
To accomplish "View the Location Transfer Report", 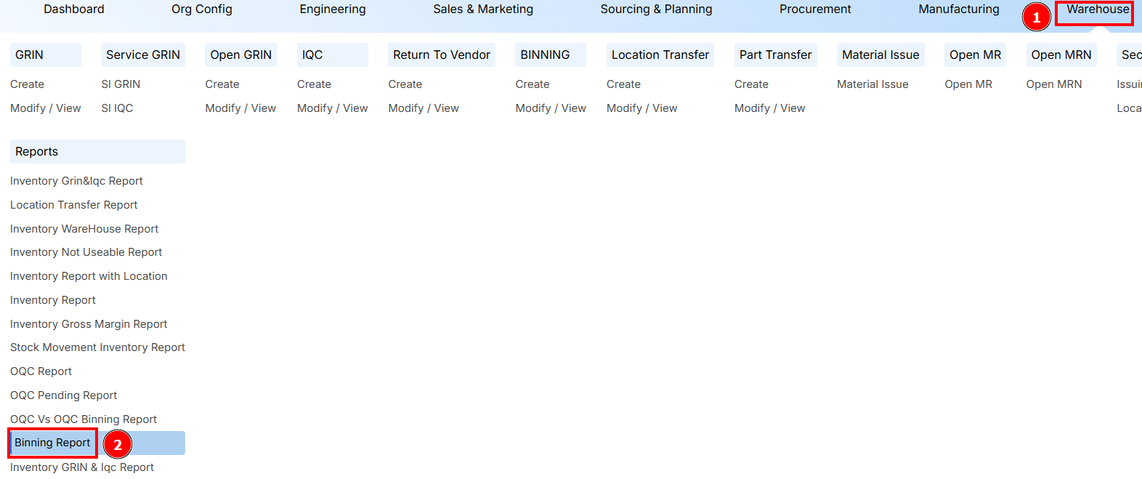I will [x=73, y=204].
